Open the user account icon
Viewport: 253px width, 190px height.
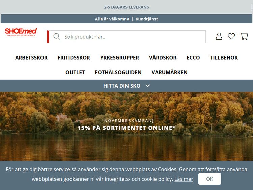pos(219,36)
